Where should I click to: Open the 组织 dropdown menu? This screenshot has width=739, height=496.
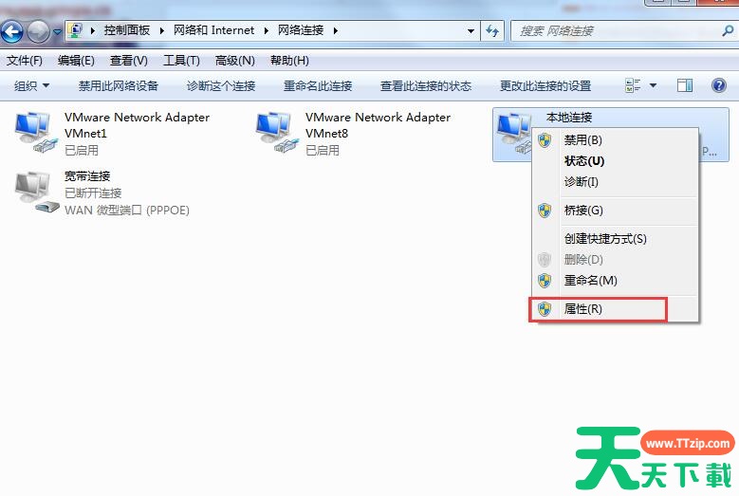click(x=31, y=85)
